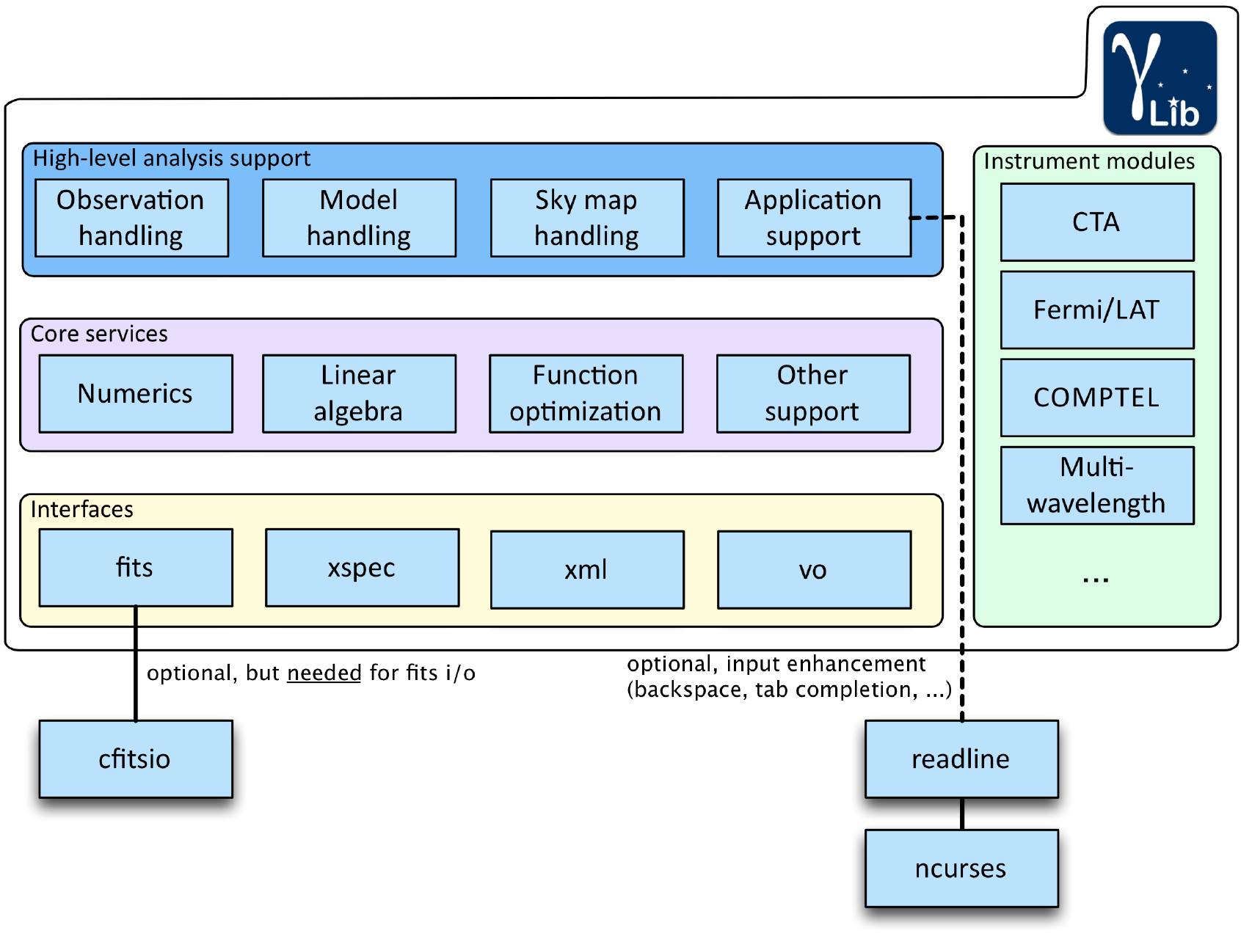Click the 'High-level analysis support' heading
This screenshot has width=1241, height=939.
click(172, 158)
